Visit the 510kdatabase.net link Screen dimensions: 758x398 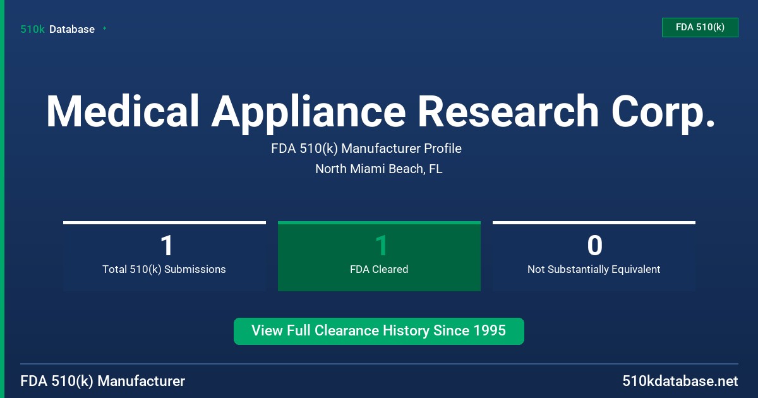pyautogui.click(x=680, y=382)
